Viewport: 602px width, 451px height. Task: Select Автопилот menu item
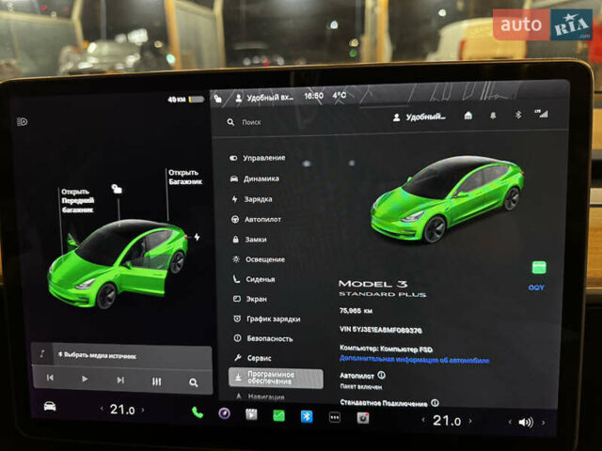pos(261,219)
